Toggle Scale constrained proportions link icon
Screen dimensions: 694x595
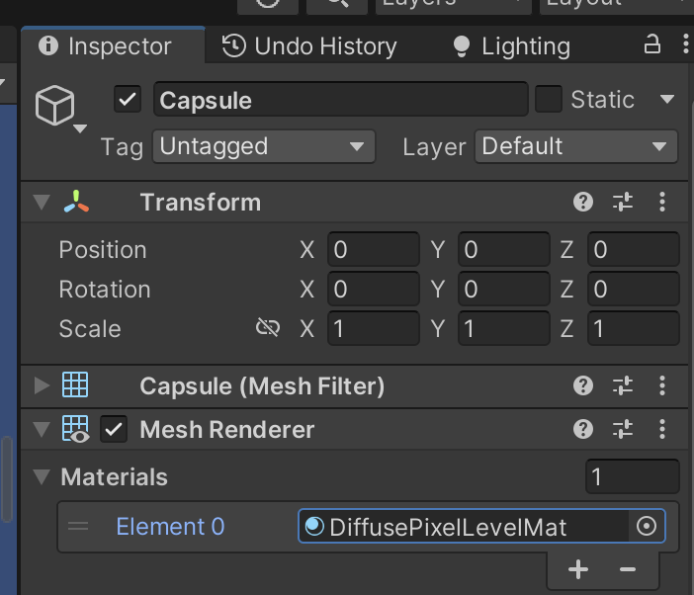[x=268, y=328]
